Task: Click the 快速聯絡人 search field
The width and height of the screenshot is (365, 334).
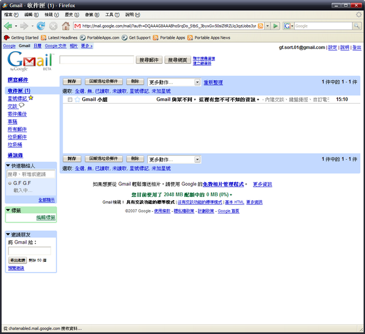Action: [x=31, y=174]
